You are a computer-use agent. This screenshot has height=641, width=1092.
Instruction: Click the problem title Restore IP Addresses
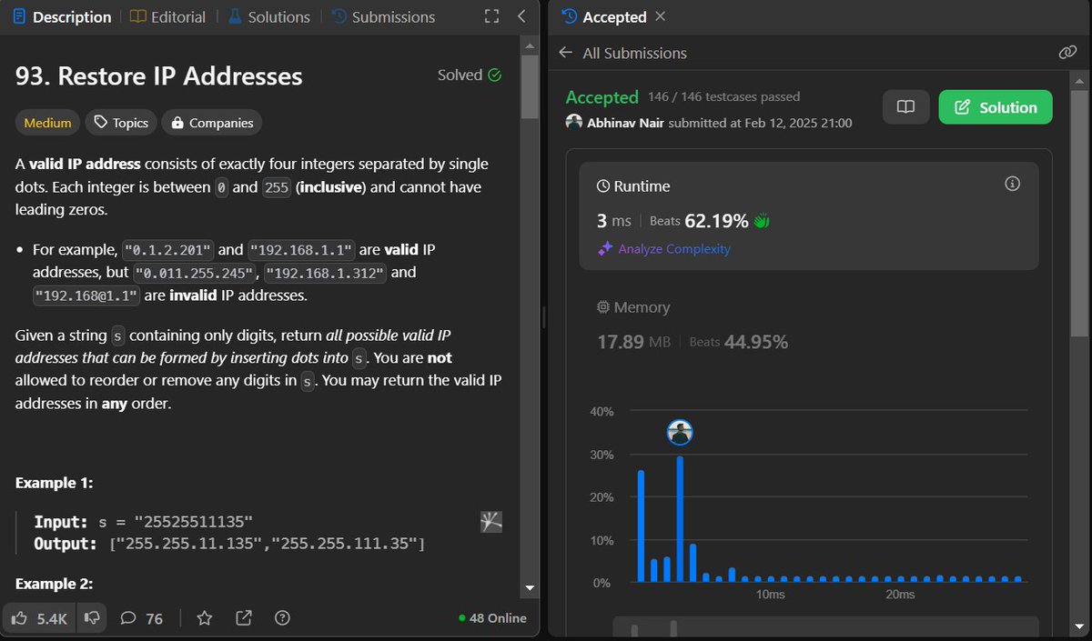(159, 75)
